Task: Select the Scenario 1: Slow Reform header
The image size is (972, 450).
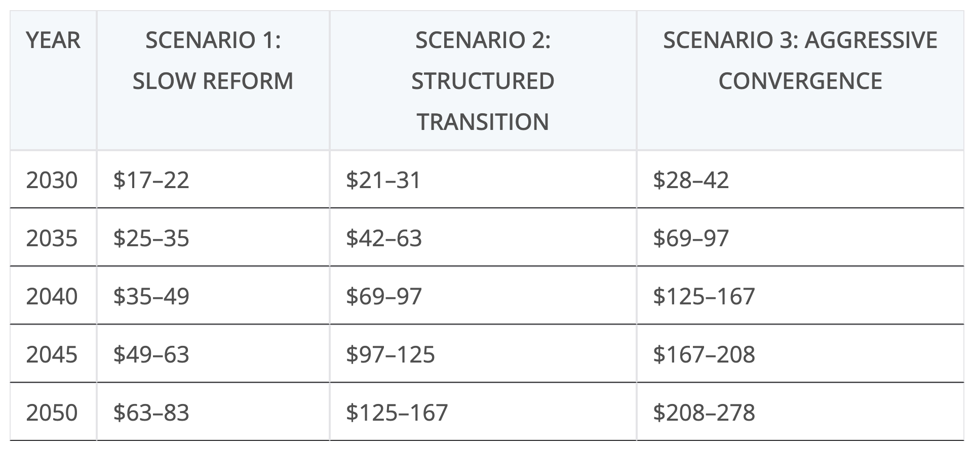Action: [x=213, y=61]
